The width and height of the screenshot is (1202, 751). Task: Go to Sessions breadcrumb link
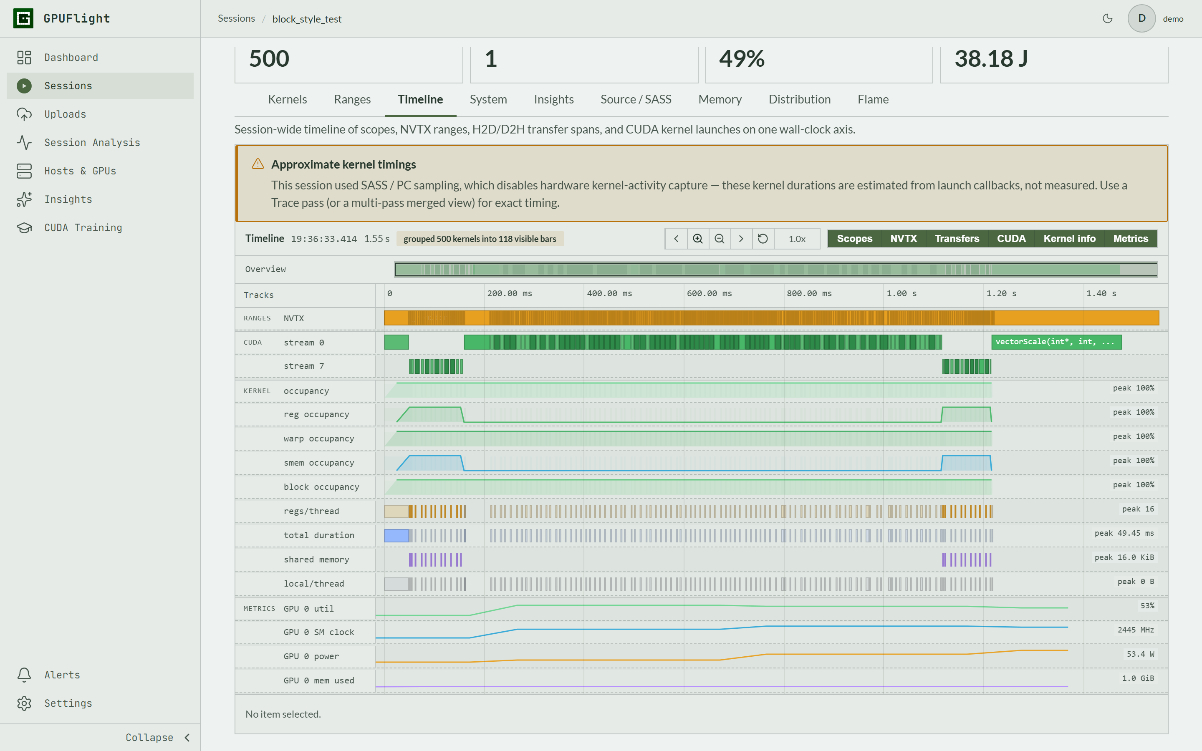pyautogui.click(x=236, y=18)
